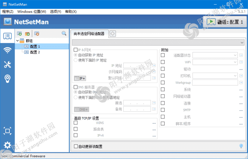
Task: Get current preferred DNS arrow icon
Action: click(x=154, y=103)
